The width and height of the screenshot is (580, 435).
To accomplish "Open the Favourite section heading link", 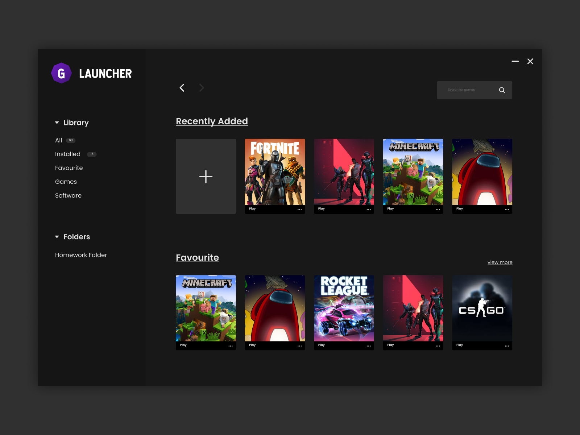I will 197,257.
